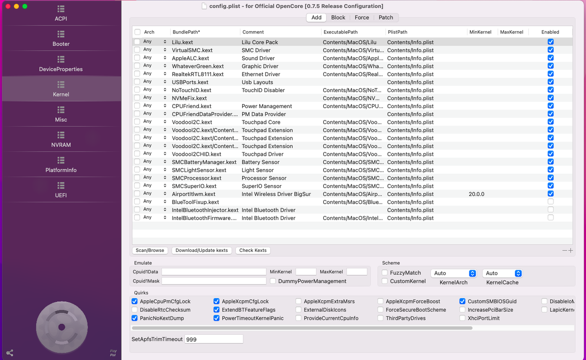This screenshot has height=360, width=586.
Task: Click the TouchID Disabler comment cell
Action: pos(263,90)
